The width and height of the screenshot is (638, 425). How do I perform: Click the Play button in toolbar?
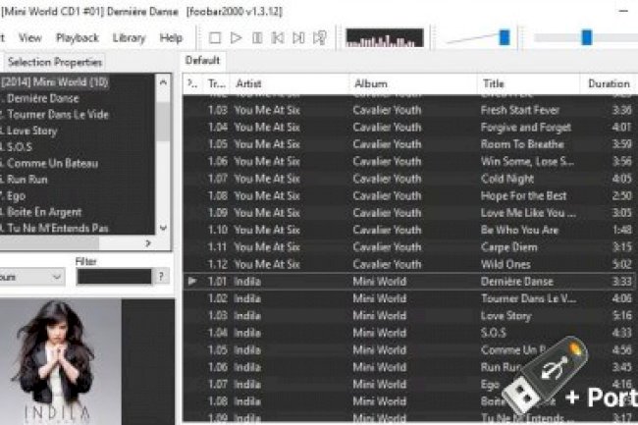(237, 37)
